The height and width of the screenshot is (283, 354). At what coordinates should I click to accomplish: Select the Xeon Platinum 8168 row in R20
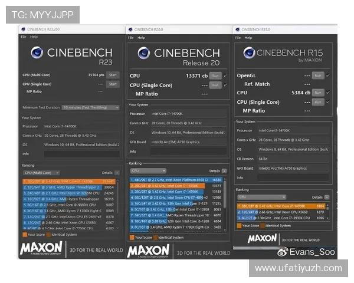[x=176, y=180]
